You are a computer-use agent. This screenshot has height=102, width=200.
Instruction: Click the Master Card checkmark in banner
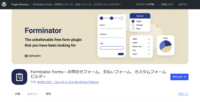point(149,47)
